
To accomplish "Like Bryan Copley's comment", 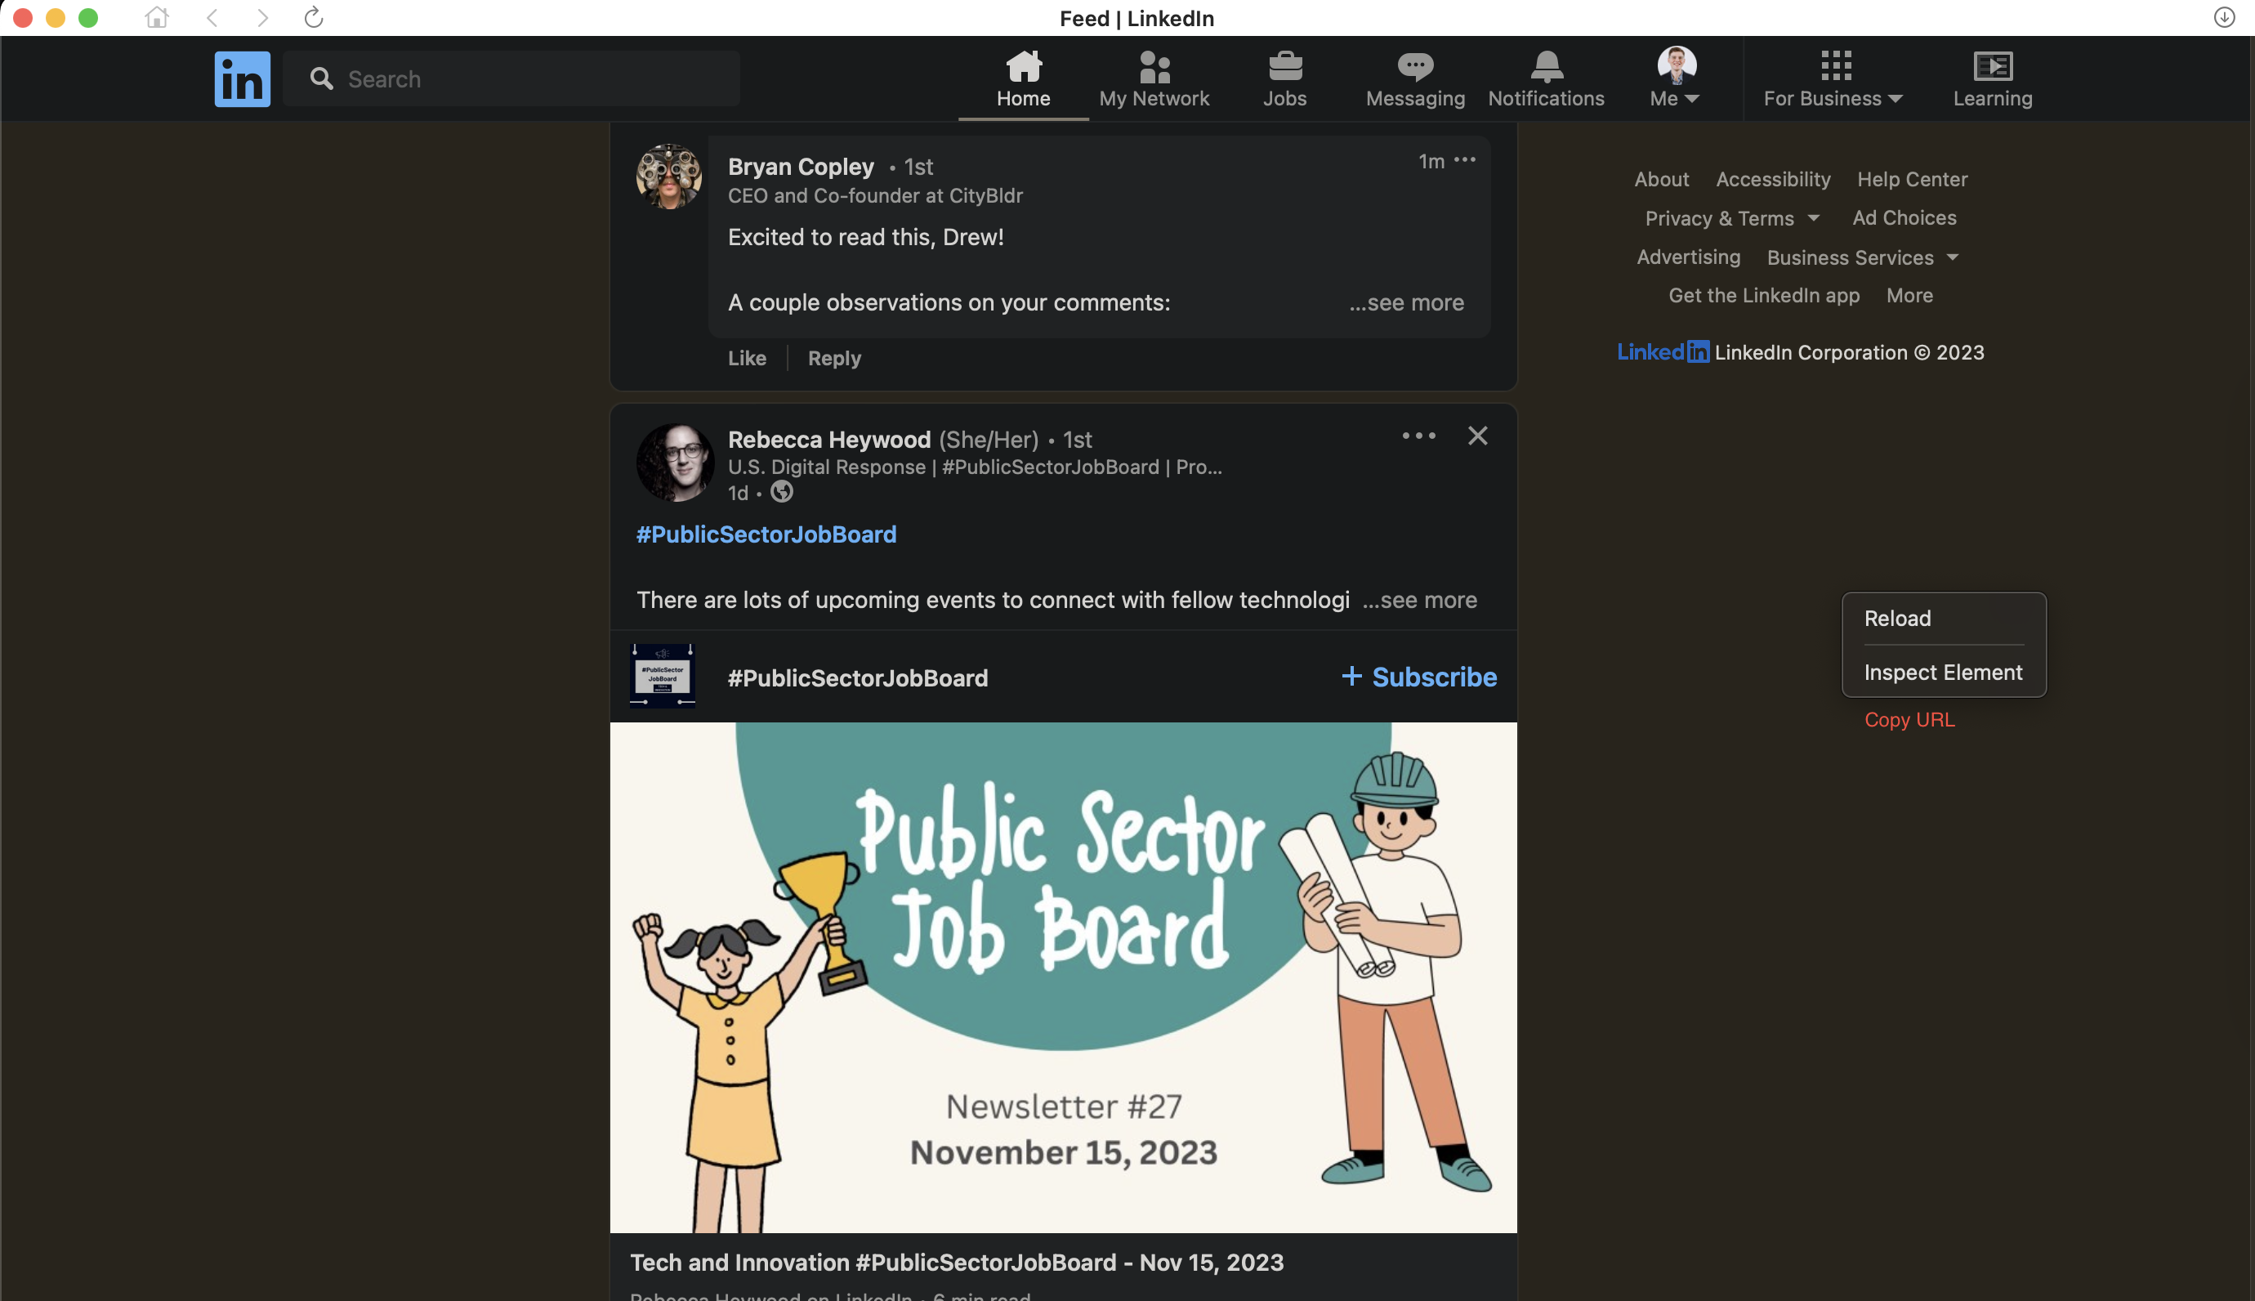I will pos(747,358).
